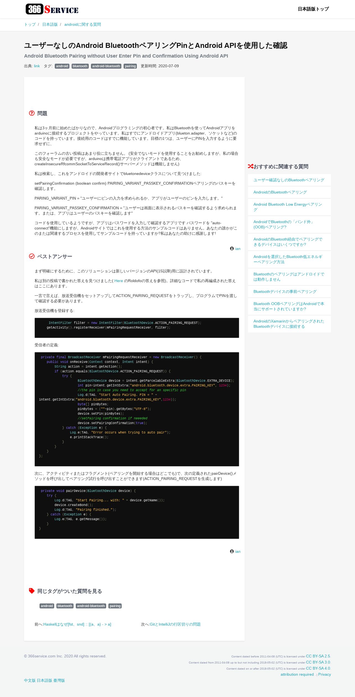Viewport: 355px width, 697px height.
Task: Open ペアリングできるデバイスはいくつですか question
Action: (288, 242)
